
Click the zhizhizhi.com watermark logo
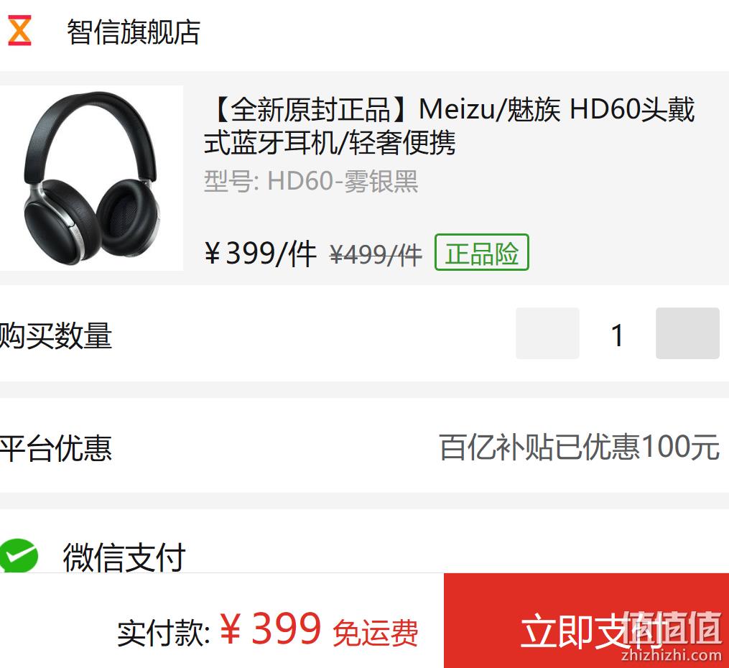(672, 637)
